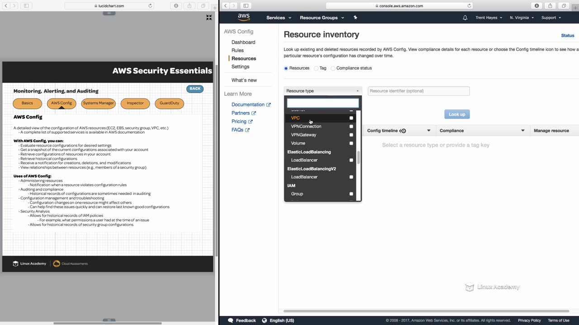Go forward in the Lucidchart Safari window
Screen dimensions: 579x325
(14, 6)
